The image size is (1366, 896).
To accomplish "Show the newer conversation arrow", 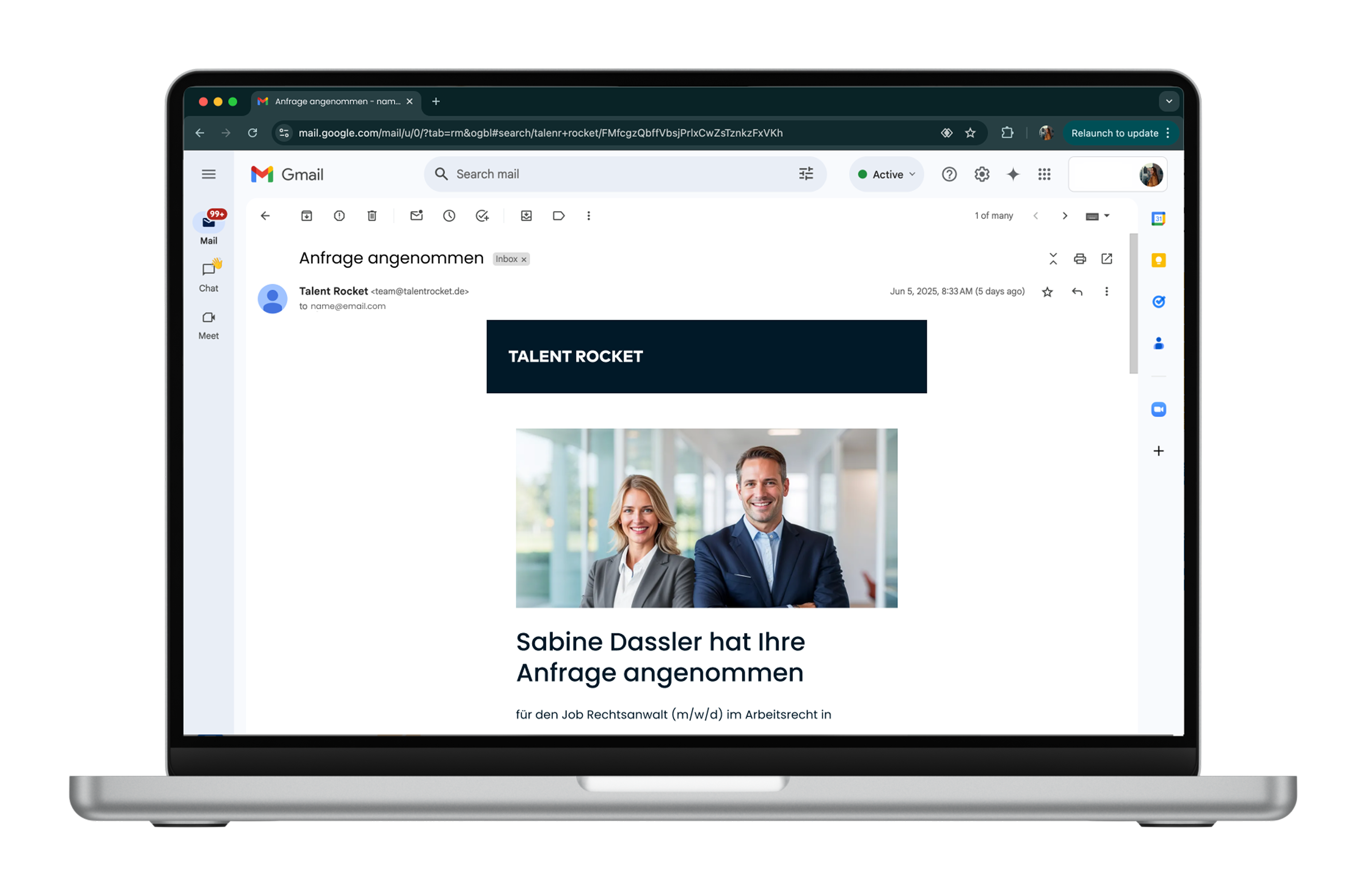I will click(x=1035, y=216).
